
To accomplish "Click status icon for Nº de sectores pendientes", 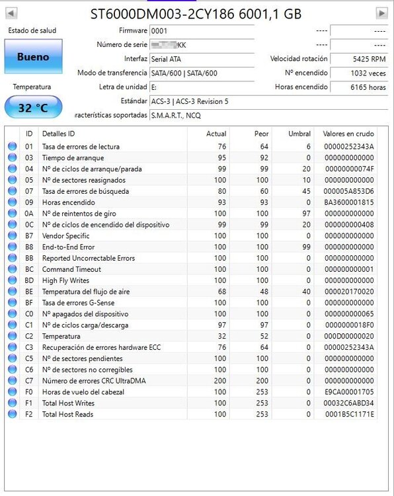I will tap(13, 358).
